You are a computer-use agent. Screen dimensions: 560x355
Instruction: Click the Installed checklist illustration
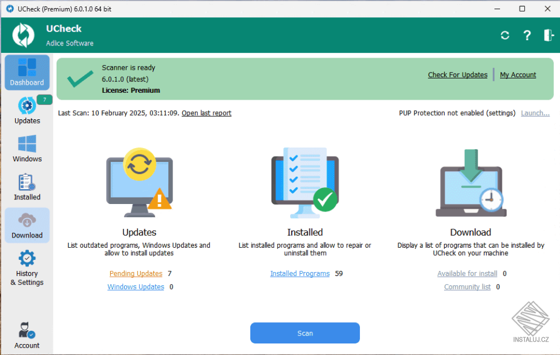305,183
